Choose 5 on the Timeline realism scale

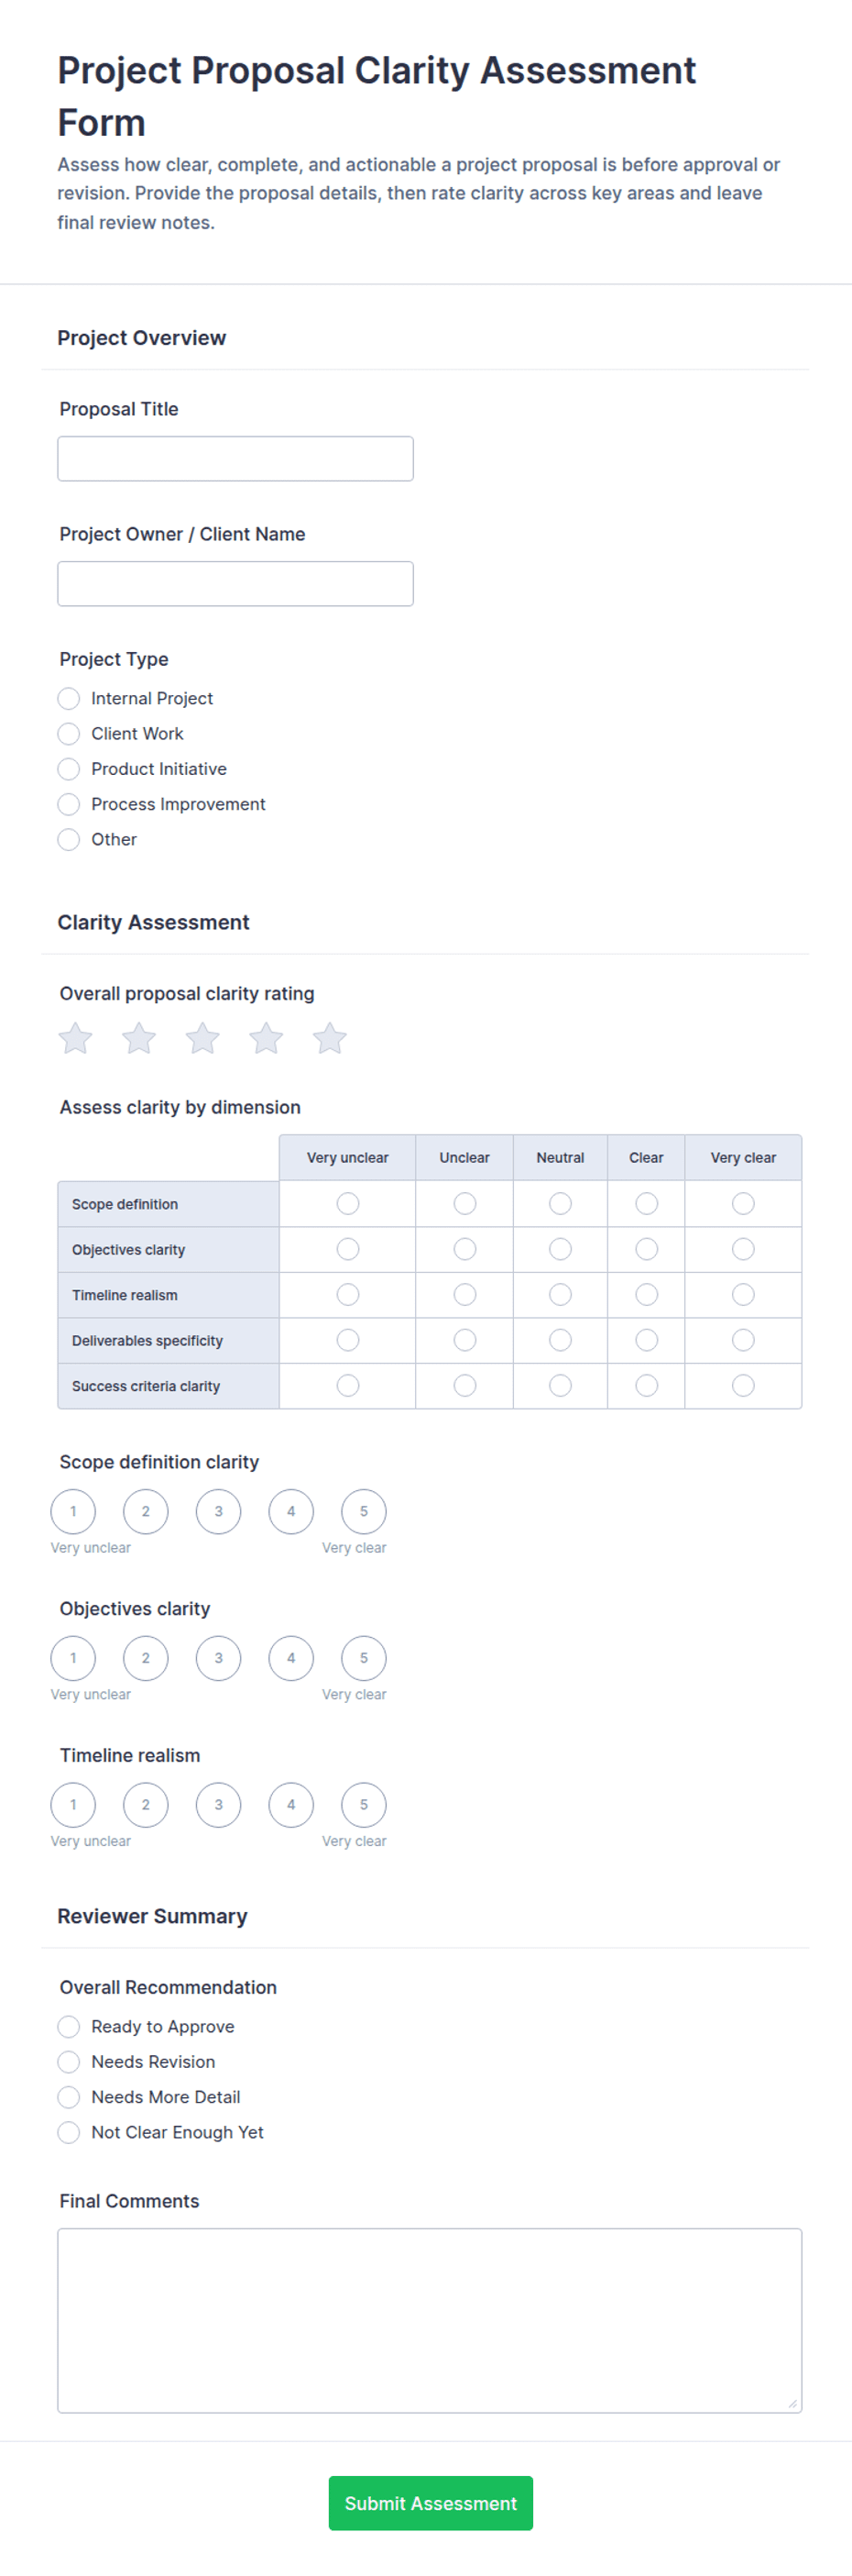pos(364,1805)
